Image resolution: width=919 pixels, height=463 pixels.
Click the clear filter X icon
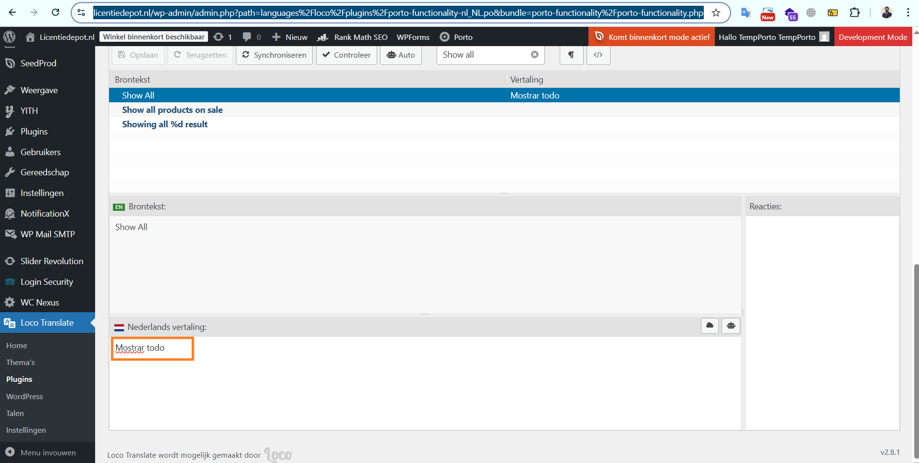(534, 55)
